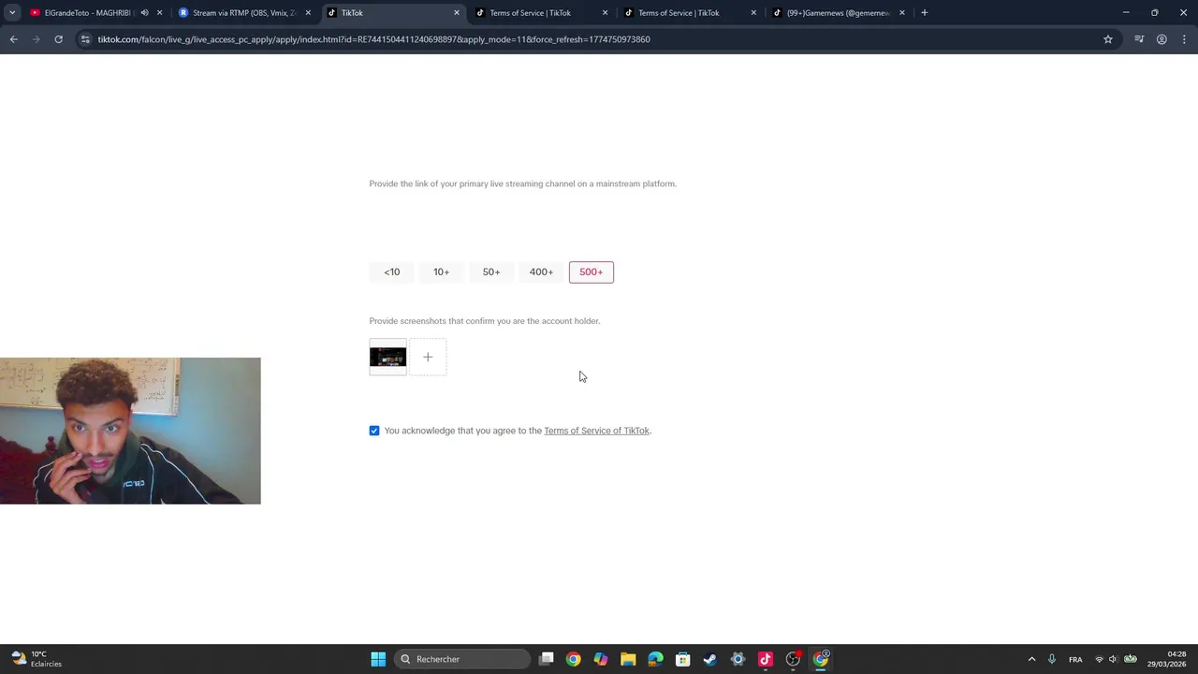Click the webcam overlay video
Viewport: 1198px width, 674px height.
tap(130, 431)
